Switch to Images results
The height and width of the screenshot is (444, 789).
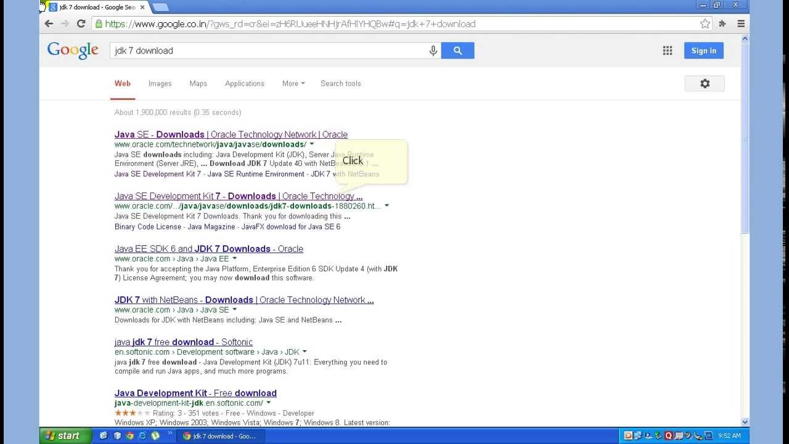(x=160, y=83)
